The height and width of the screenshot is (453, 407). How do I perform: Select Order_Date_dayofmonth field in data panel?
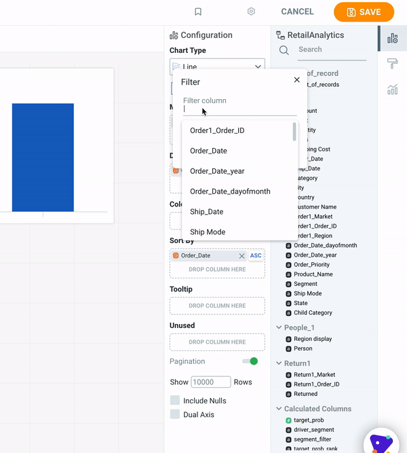[326, 245]
